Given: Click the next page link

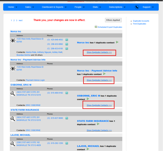Looking at the screenshot, I should [x=21, y=20].
